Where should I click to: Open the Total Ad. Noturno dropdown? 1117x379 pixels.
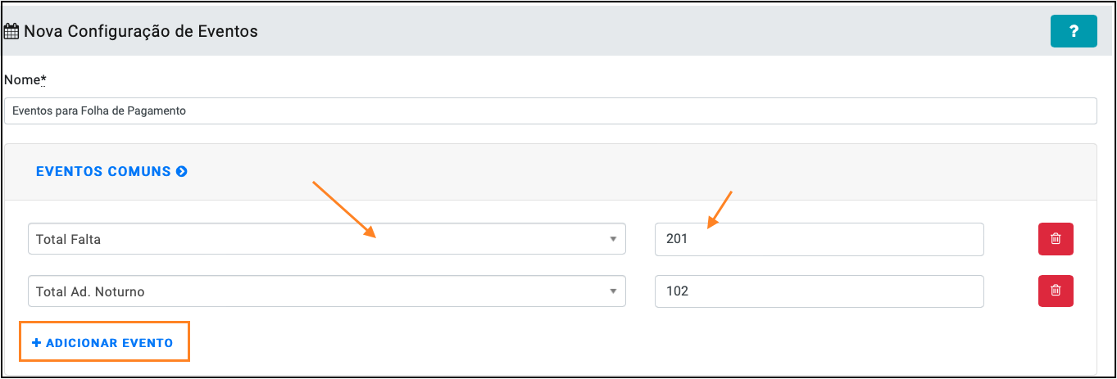click(327, 291)
